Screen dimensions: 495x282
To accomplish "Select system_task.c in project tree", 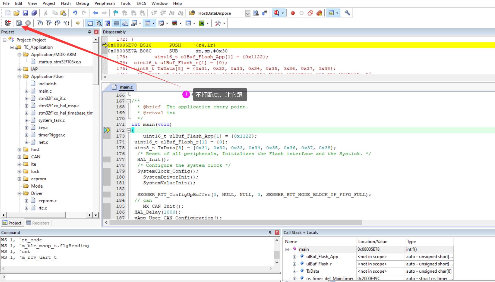I will click(52, 120).
